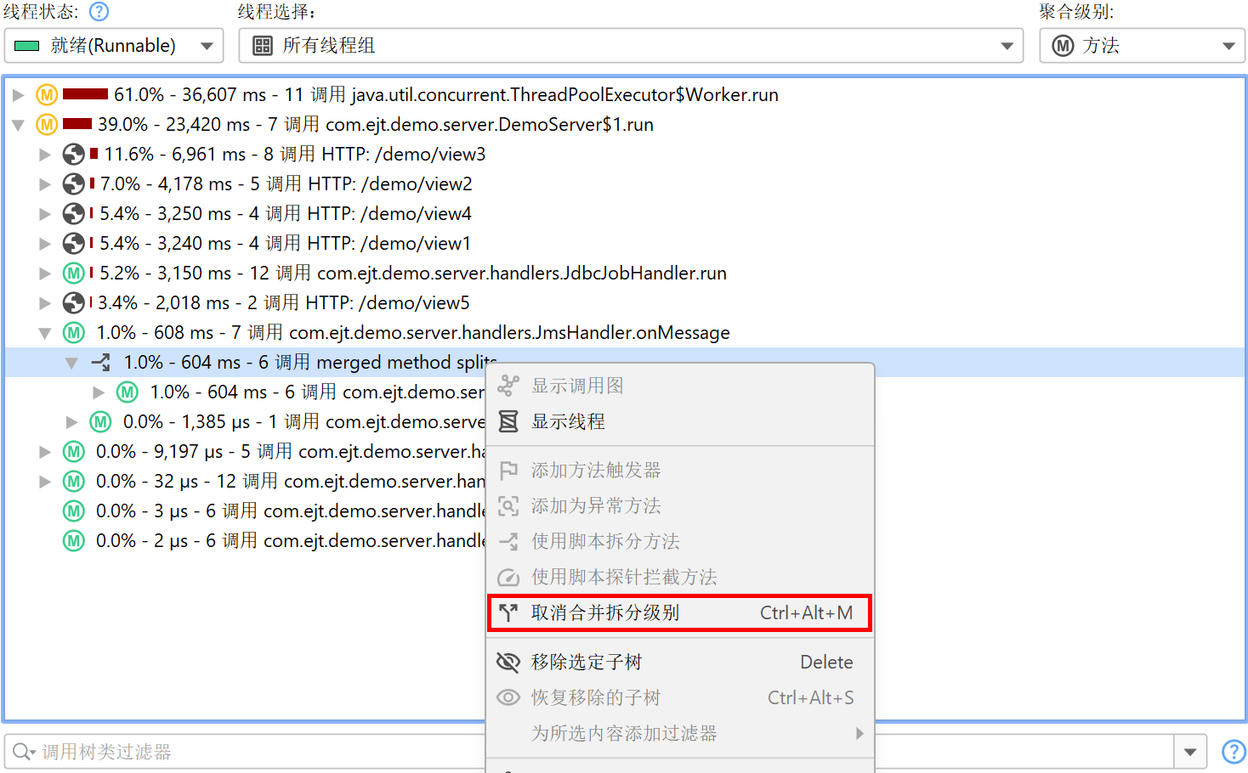Click the search icon in 调用树类过滤器 field
1248x773 pixels.
pos(23,752)
